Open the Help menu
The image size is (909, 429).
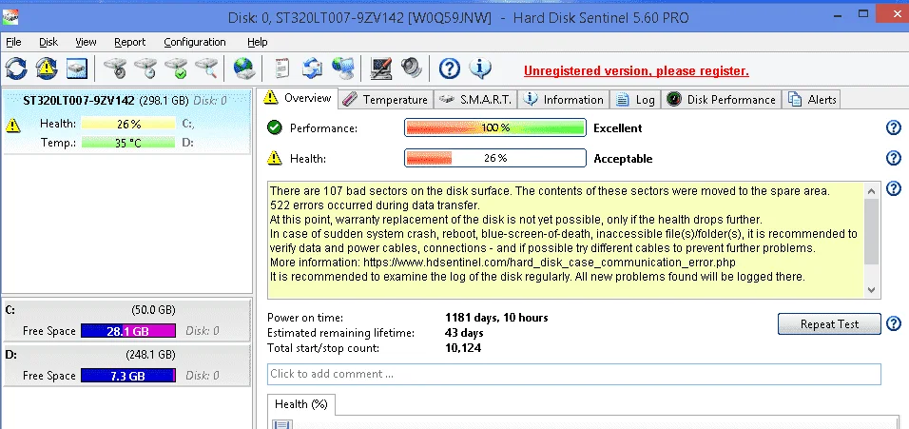pyautogui.click(x=258, y=42)
